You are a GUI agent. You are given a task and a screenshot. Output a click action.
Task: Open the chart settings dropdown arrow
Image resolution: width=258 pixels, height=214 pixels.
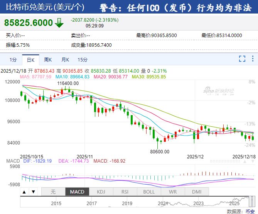pos(253,59)
